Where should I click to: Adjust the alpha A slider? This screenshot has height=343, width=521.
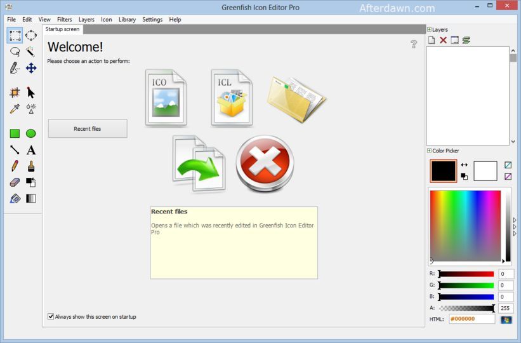coord(466,308)
